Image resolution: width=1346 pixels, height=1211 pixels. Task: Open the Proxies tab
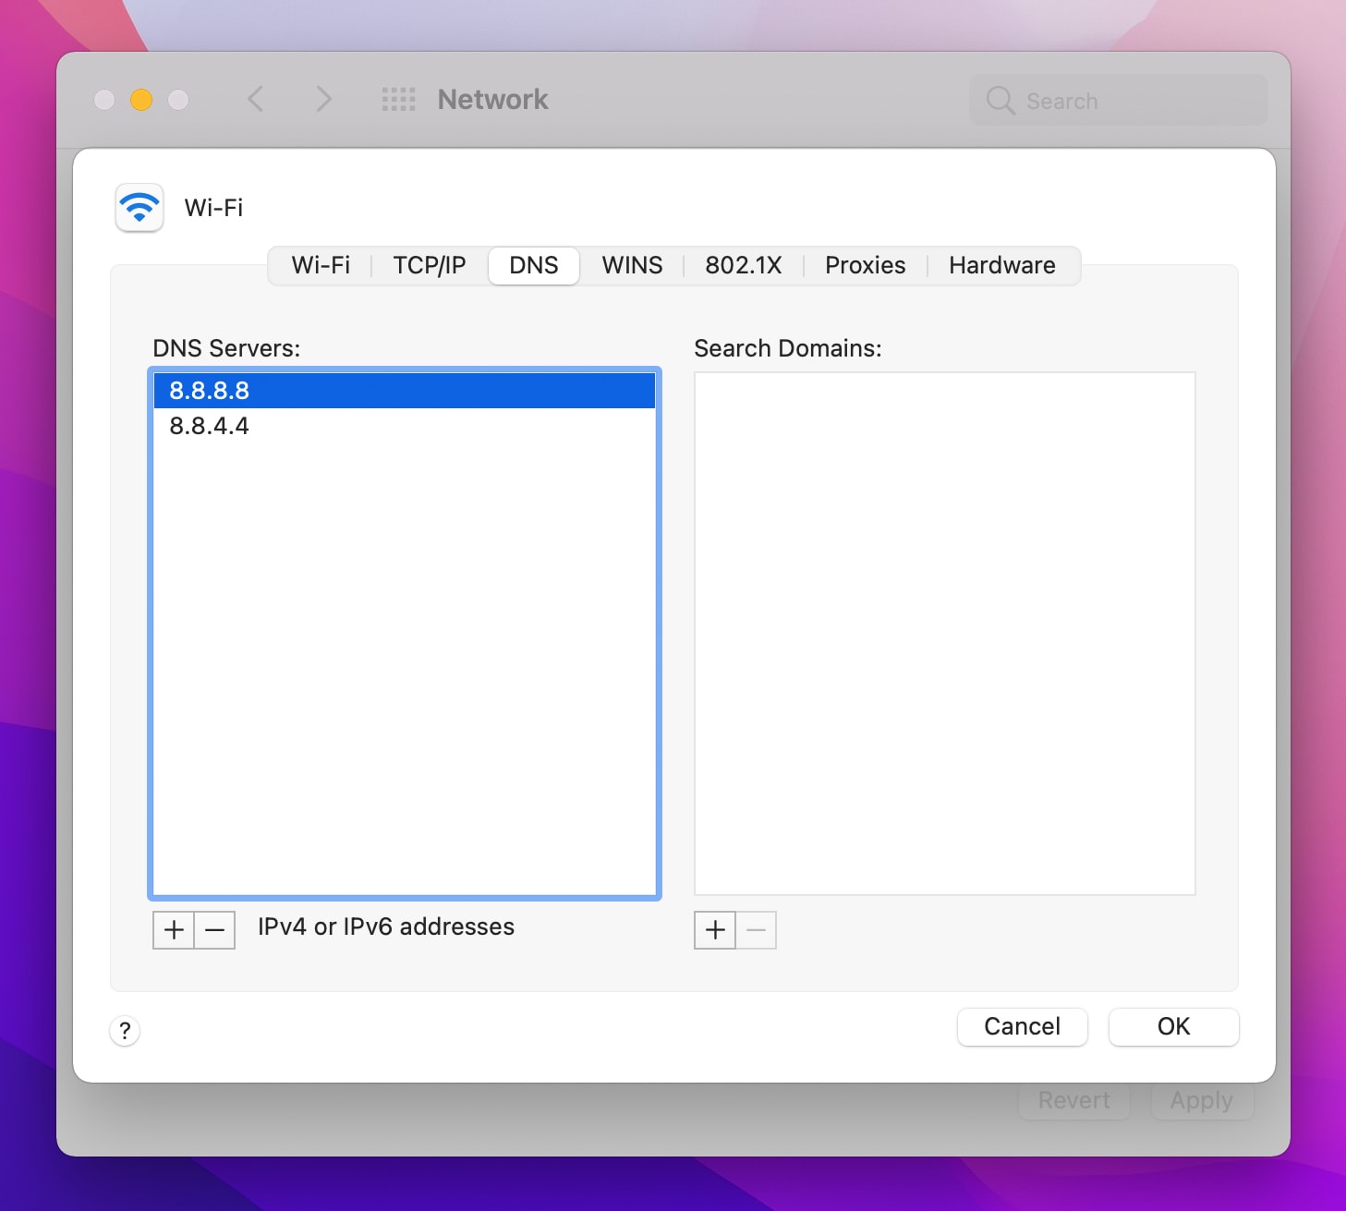[x=864, y=265]
